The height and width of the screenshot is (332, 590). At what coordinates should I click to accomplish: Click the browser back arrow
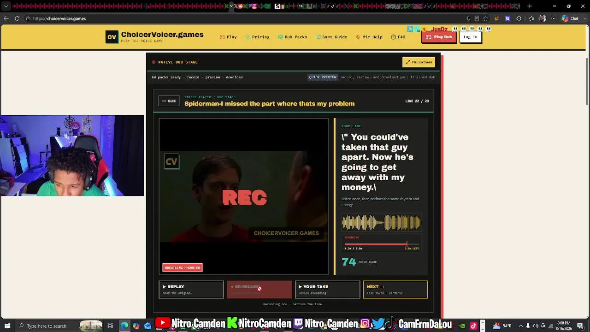6,18
